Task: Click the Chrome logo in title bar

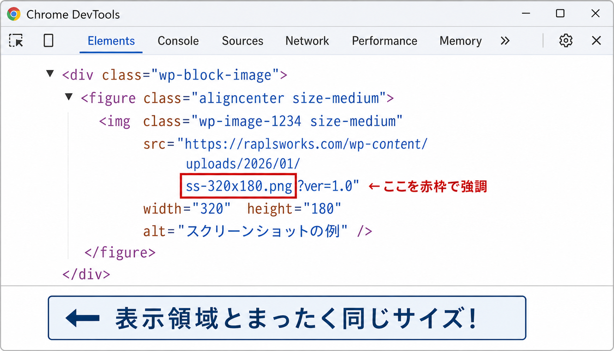Action: [x=14, y=14]
